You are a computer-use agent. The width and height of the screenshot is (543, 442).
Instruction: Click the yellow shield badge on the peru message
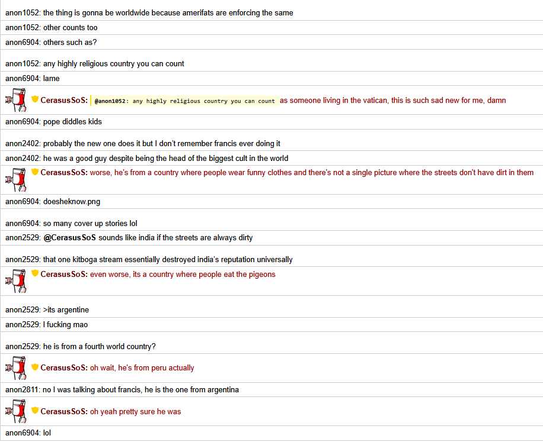point(34,367)
